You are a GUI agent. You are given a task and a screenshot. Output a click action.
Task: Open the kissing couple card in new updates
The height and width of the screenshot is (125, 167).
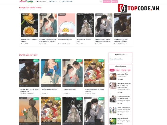[29, 73]
